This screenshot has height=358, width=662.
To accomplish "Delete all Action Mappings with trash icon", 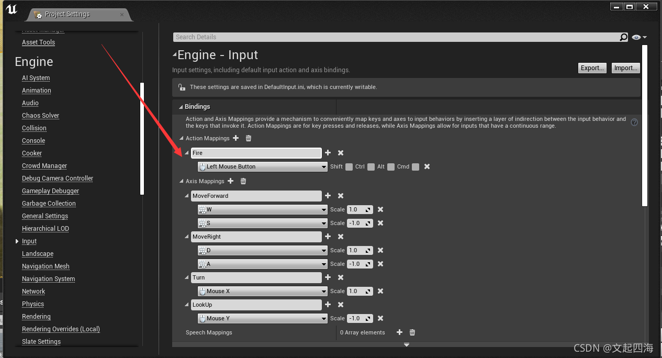I will 249,138.
